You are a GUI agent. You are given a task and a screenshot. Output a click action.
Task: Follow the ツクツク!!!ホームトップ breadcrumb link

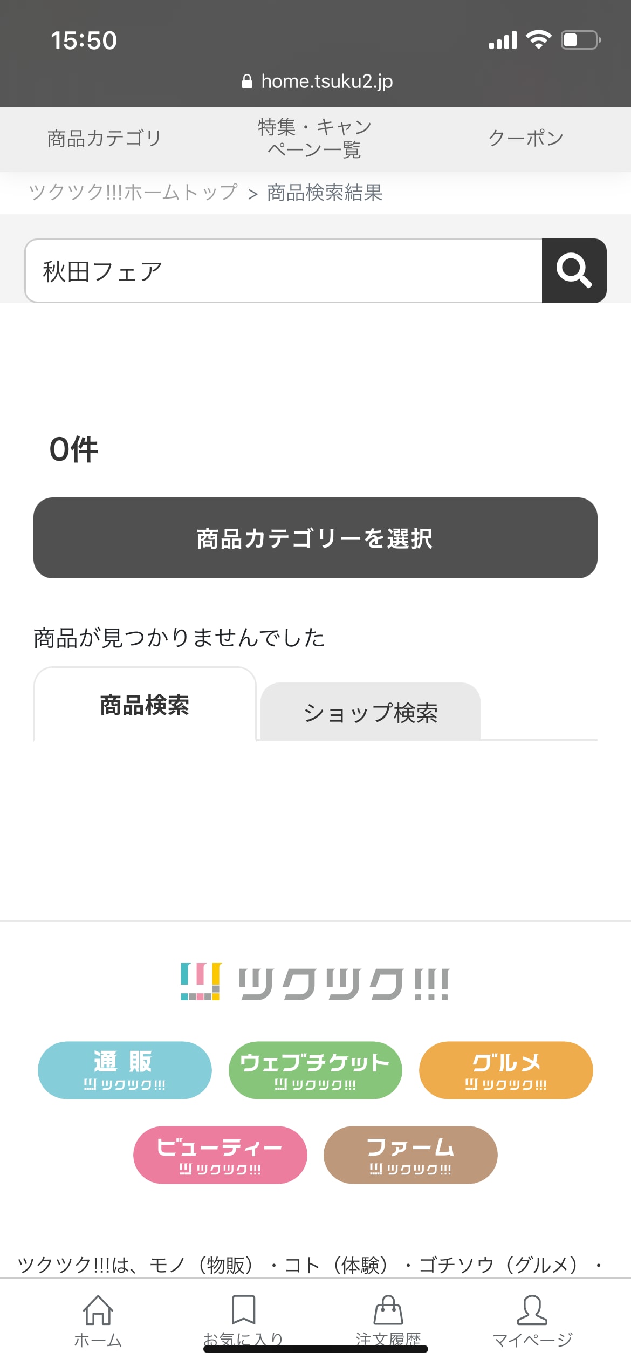click(x=133, y=192)
